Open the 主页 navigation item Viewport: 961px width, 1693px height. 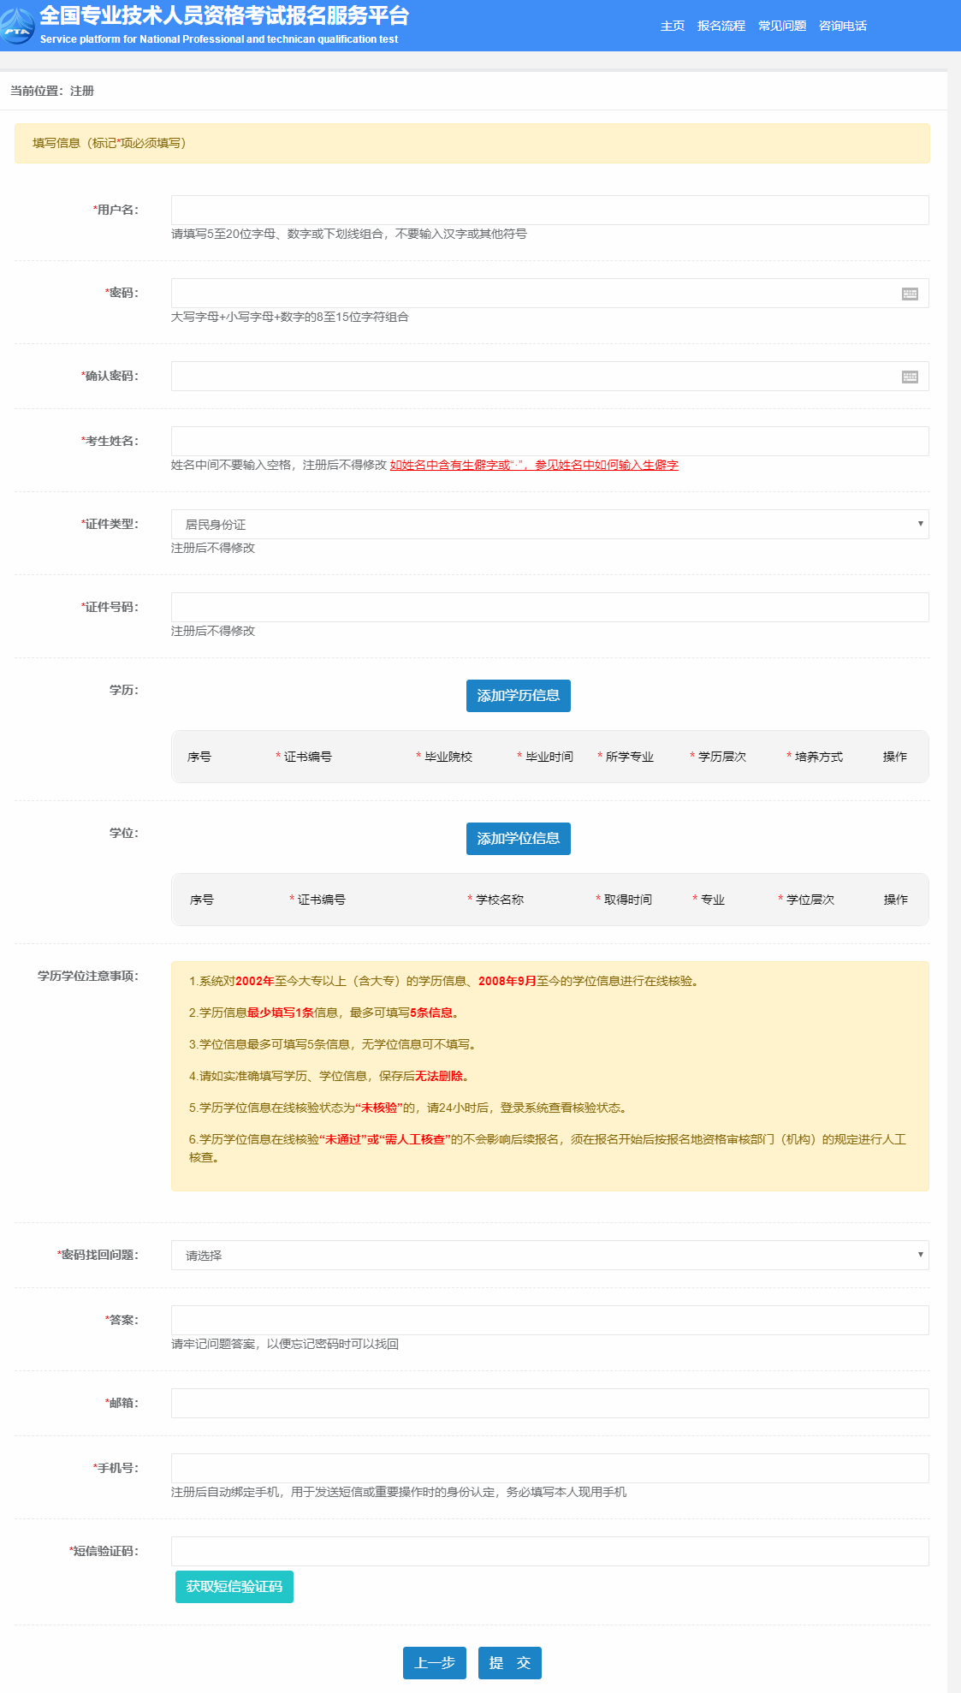click(x=673, y=26)
